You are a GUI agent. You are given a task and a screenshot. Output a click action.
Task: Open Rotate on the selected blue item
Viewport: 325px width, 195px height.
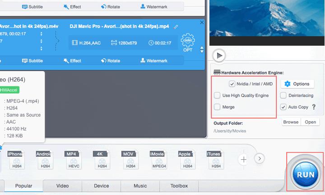coord(111,61)
